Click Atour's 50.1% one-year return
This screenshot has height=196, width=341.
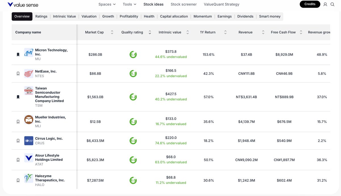(209, 160)
